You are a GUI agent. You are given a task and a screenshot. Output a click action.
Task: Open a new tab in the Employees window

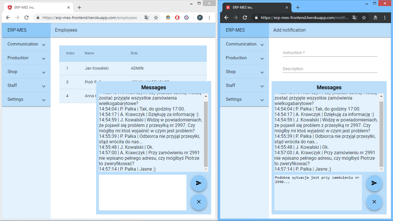tap(79, 7)
